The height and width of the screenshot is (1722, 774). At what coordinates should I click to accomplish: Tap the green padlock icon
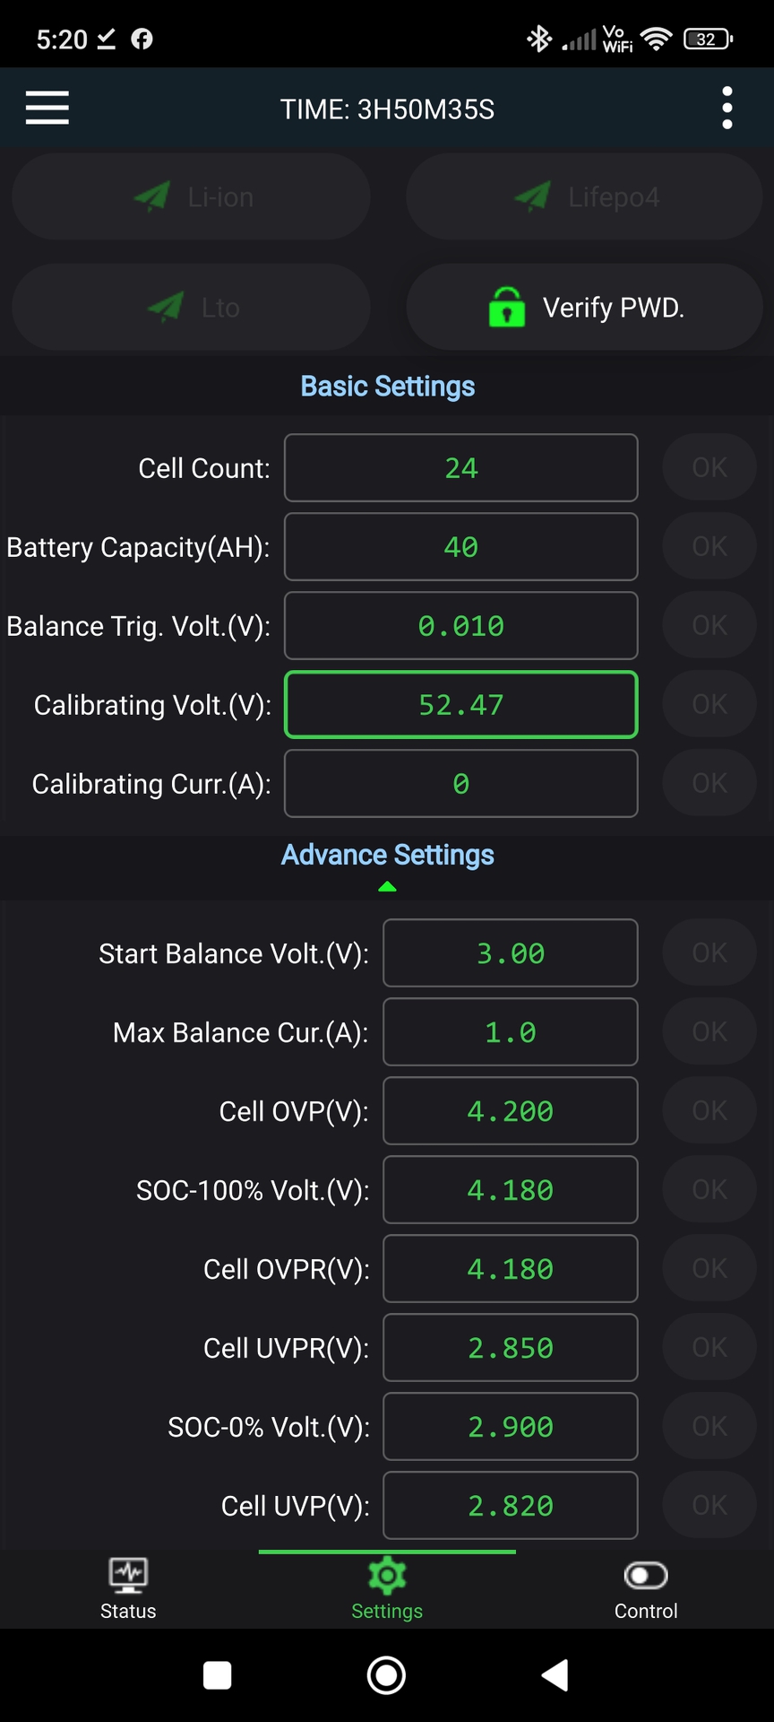pyautogui.click(x=507, y=308)
